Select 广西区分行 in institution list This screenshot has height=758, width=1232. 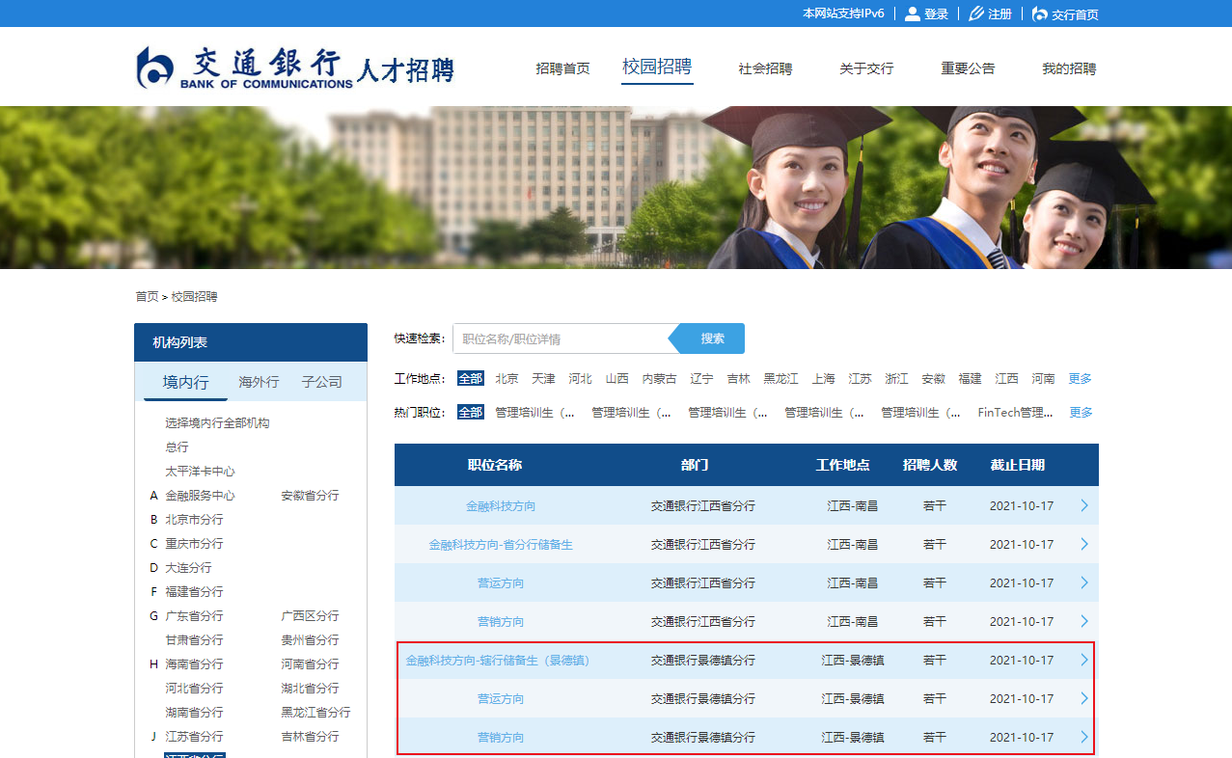coord(310,616)
